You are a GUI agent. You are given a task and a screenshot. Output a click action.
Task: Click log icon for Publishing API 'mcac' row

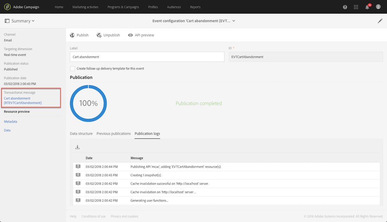click(x=78, y=167)
